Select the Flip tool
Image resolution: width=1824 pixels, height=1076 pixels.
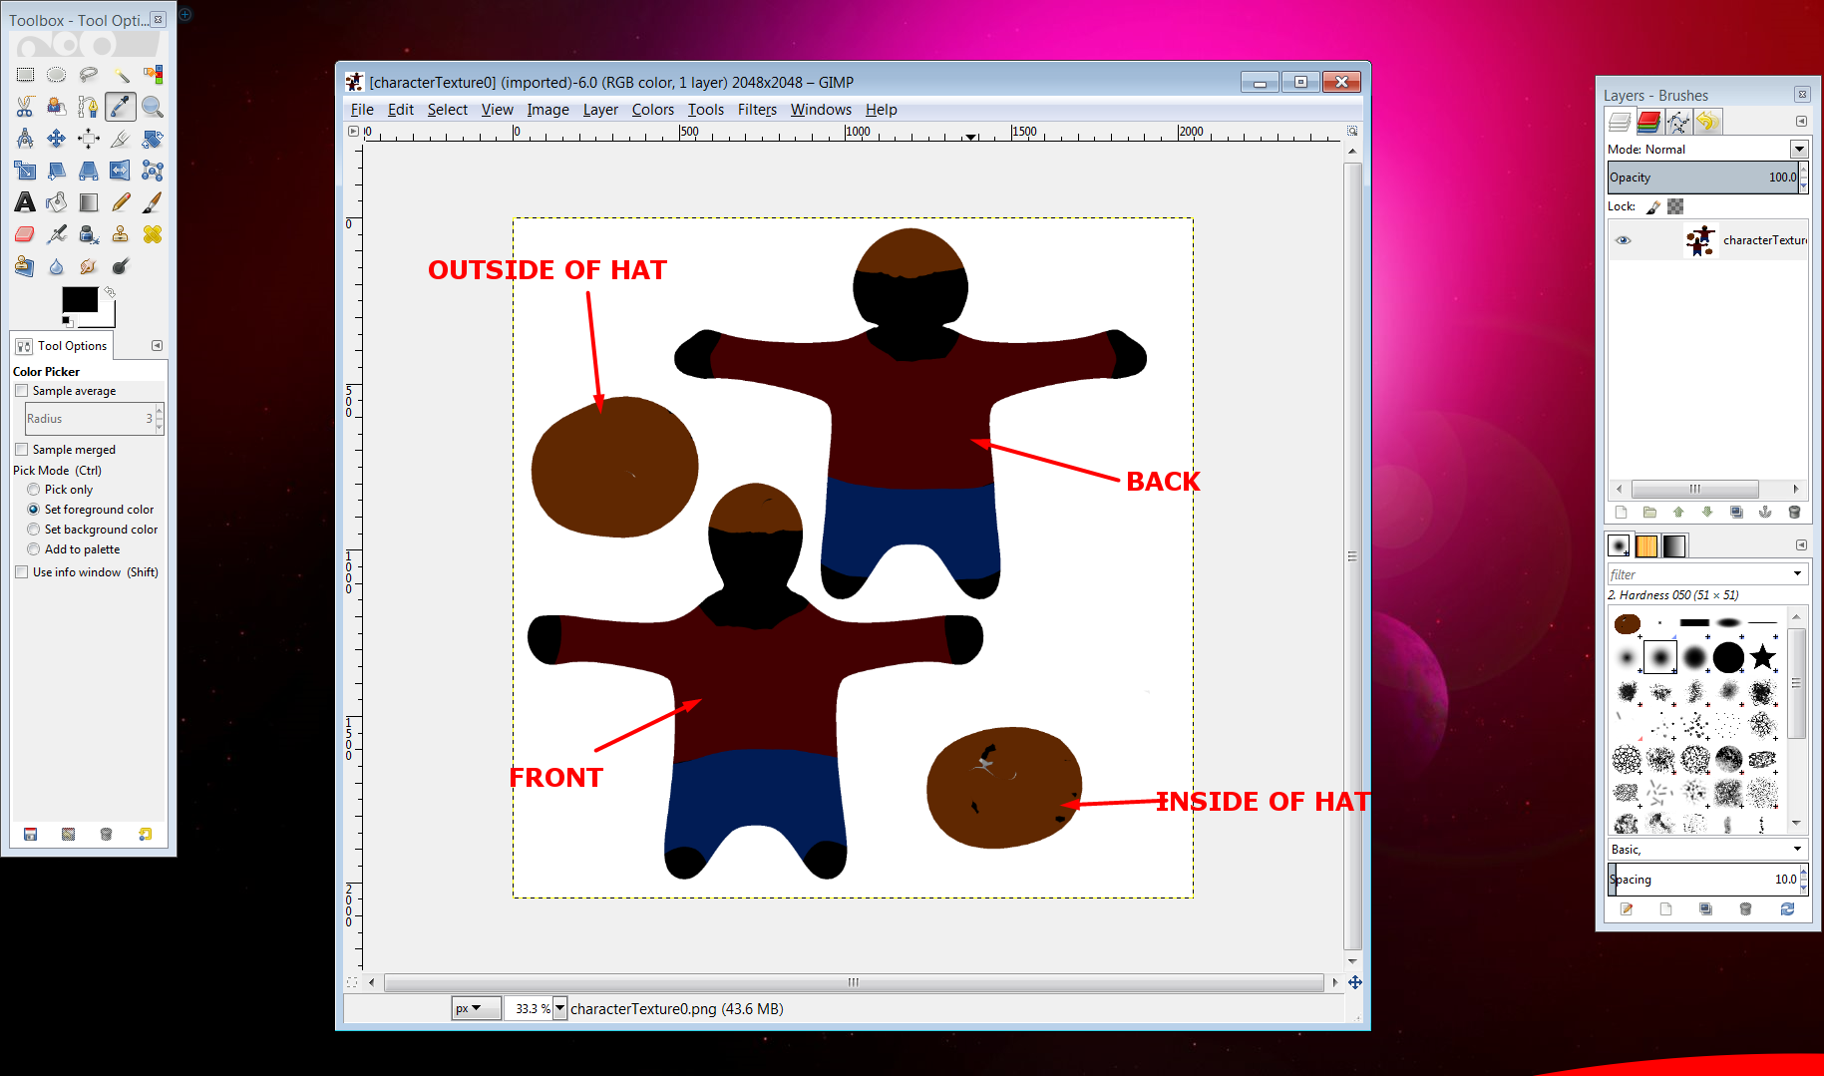pos(121,171)
